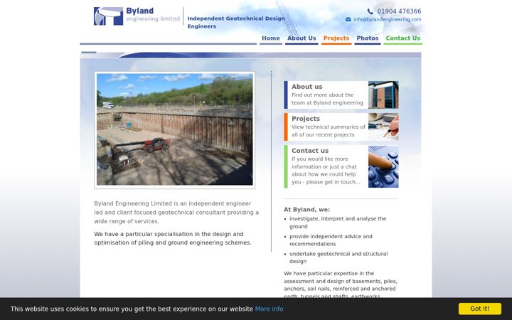Click the cookie notice message text
Viewport: 512px width, 320px height.
132,309
